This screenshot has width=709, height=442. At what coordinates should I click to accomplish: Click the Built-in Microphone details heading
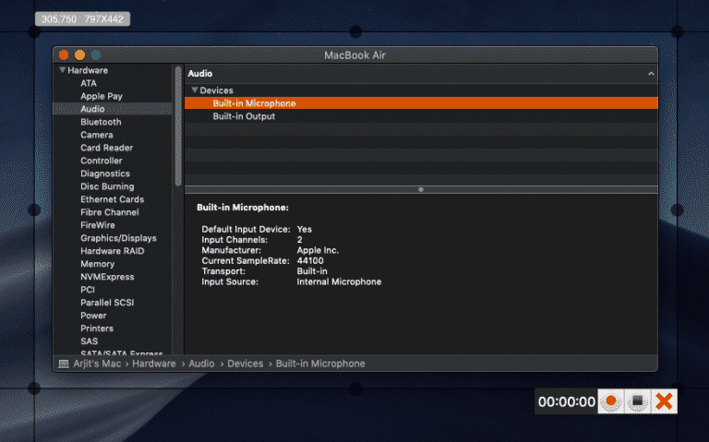pyautogui.click(x=243, y=208)
